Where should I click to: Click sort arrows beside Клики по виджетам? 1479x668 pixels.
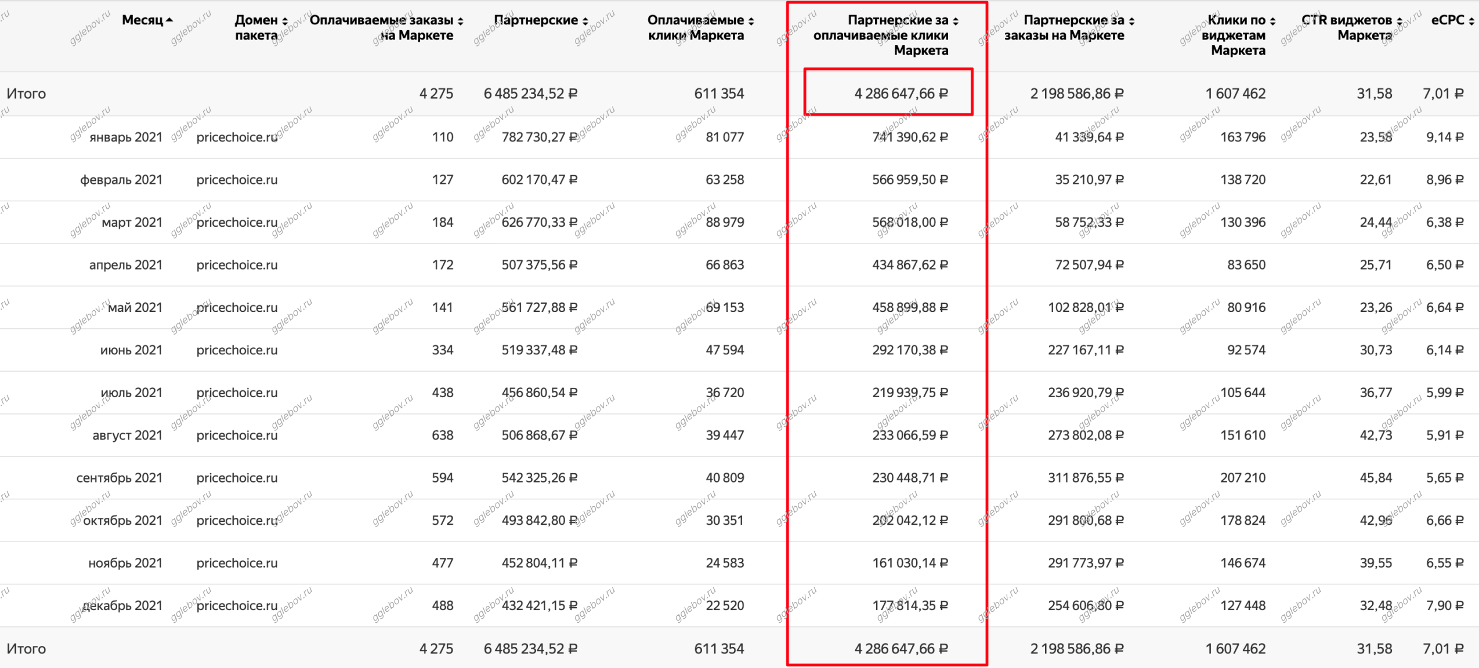point(1272,21)
